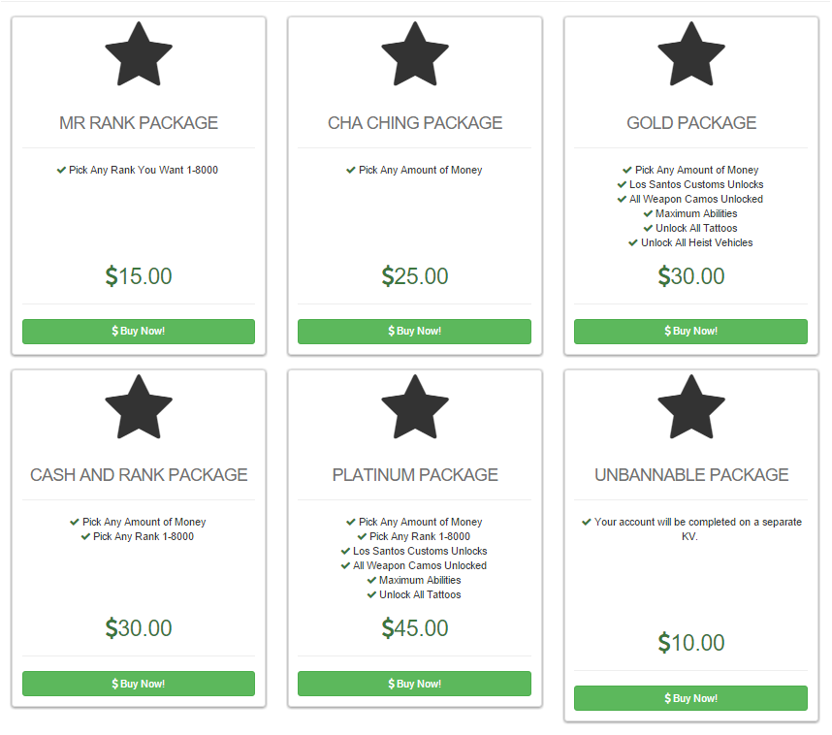Image resolution: width=832 pixels, height=735 pixels.
Task: Click the star icon above Platinum Package
Action: click(x=415, y=406)
